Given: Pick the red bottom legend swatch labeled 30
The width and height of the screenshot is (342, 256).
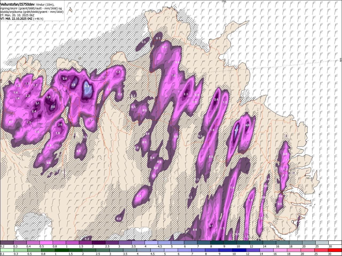Looking at the screenshot, I should point(335,250).
